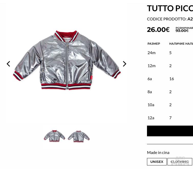Viewport: 193px width, 169px height.
Task: Click the next image arrow
Action: tap(124, 64)
